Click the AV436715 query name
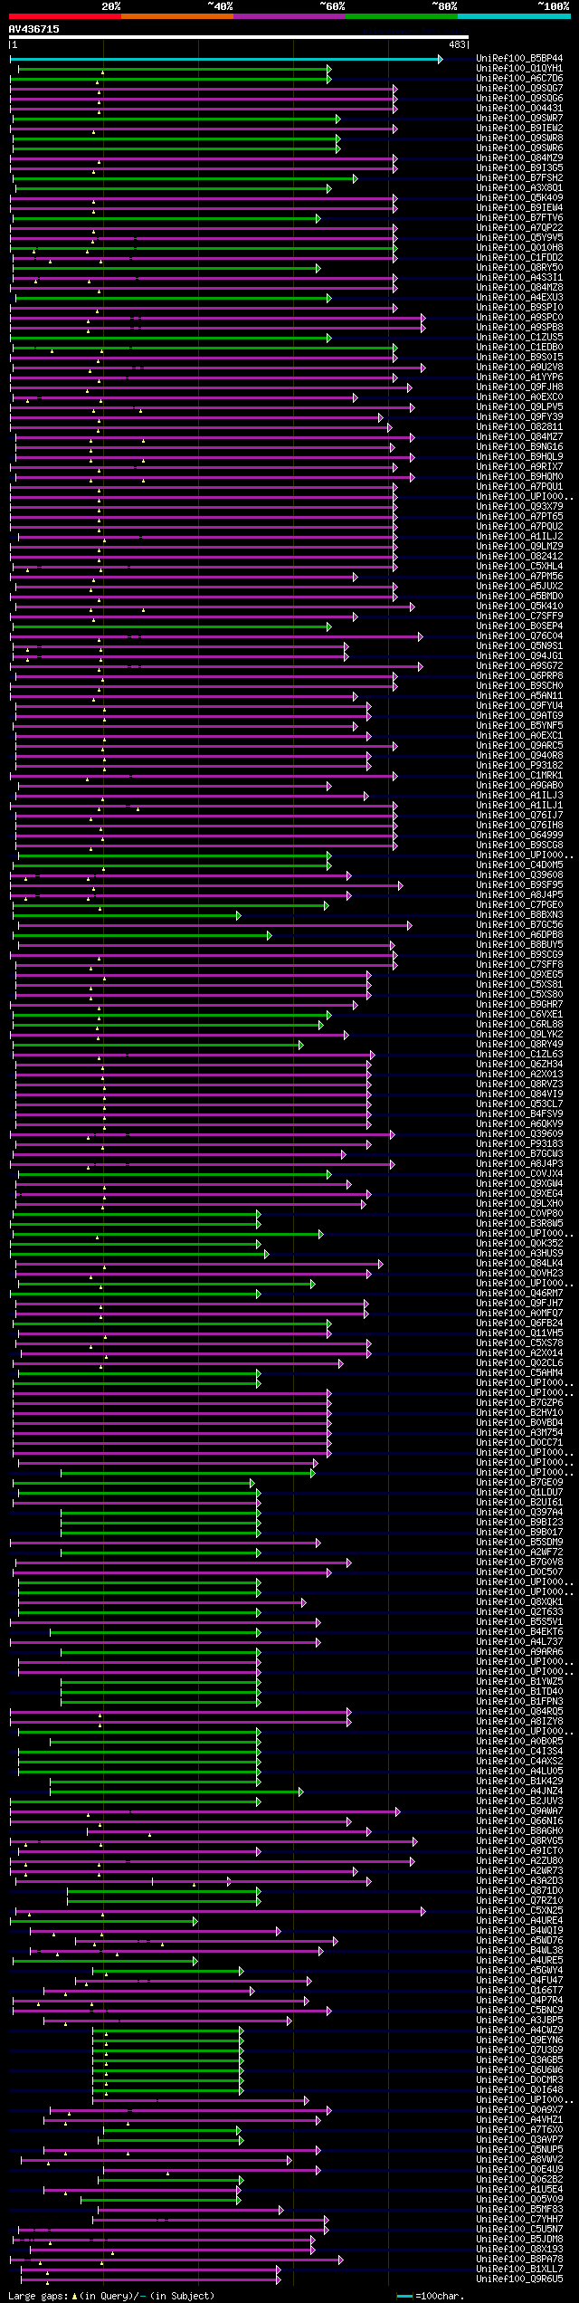The image size is (579, 2303). tap(34, 29)
